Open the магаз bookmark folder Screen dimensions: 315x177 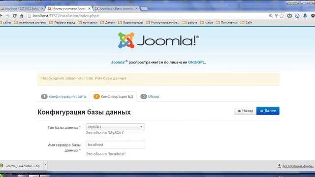coord(207,23)
